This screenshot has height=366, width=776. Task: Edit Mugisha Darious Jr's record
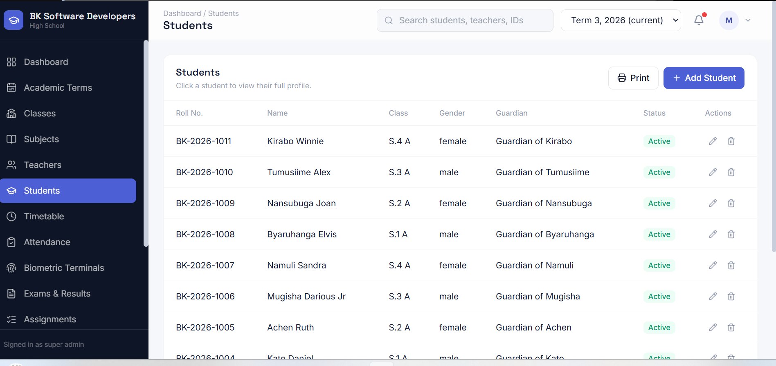(713, 297)
